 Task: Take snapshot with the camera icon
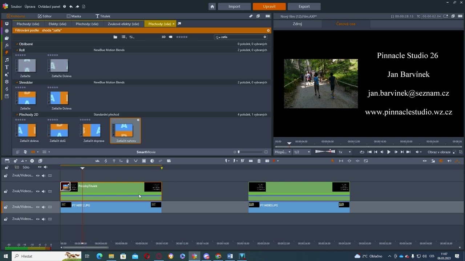pos(267,161)
